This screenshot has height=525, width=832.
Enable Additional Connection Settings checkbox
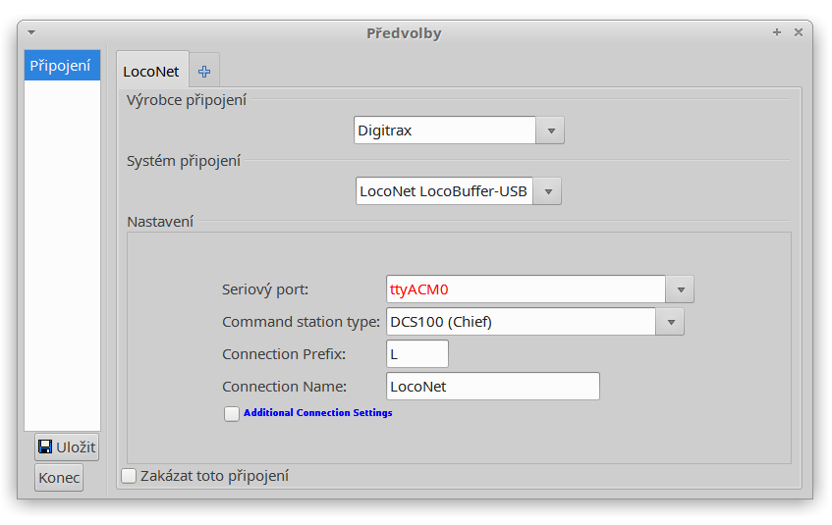[232, 414]
